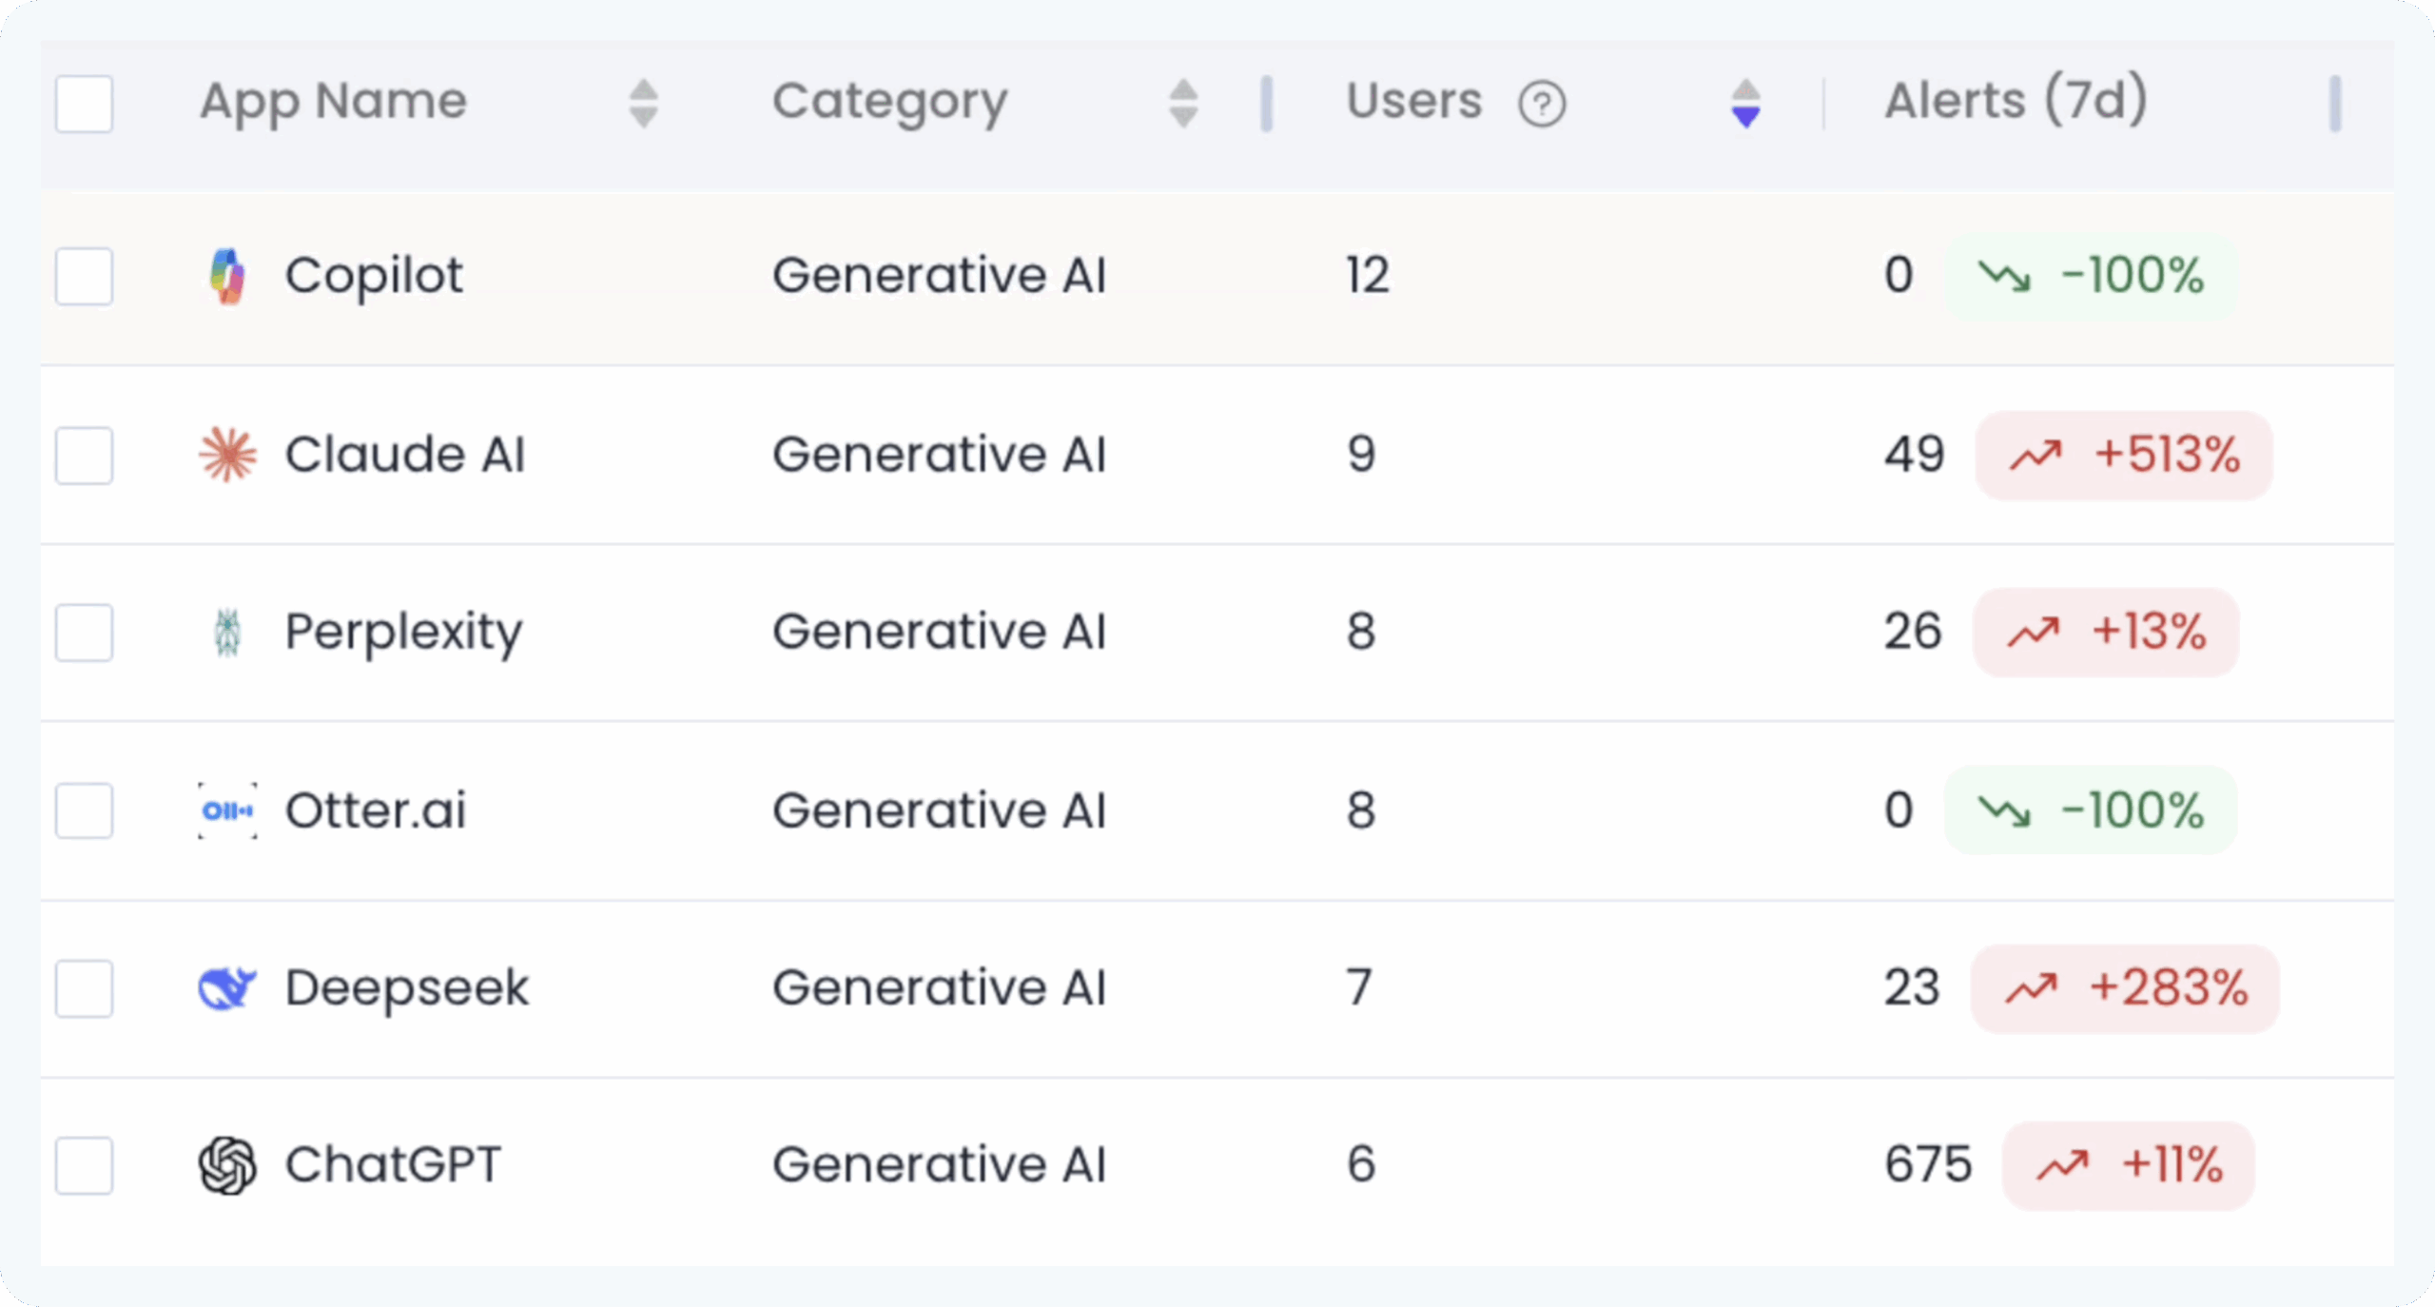
Task: Click the Otter.ai app logo icon
Action: click(x=227, y=810)
